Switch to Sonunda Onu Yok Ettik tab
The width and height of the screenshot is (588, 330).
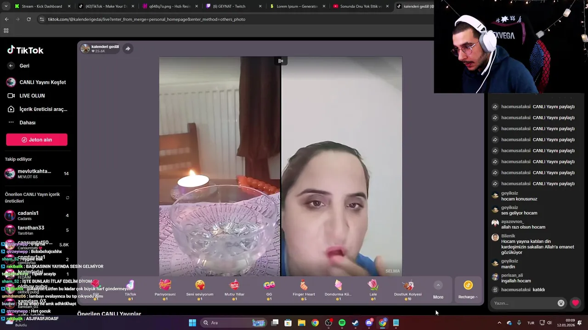[x=360, y=6]
